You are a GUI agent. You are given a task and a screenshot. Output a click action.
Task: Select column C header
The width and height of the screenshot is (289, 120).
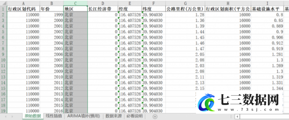75,3
